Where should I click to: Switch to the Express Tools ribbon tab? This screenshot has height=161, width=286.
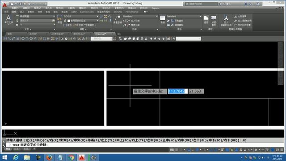[x=87, y=12]
